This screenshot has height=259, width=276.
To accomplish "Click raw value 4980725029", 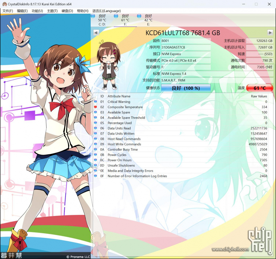I will click(x=258, y=144).
